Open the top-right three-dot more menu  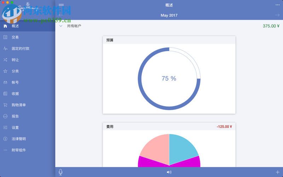277,5
